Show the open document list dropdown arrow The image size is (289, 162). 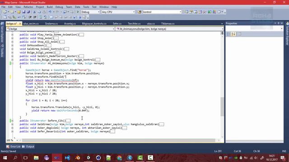tap(222, 24)
